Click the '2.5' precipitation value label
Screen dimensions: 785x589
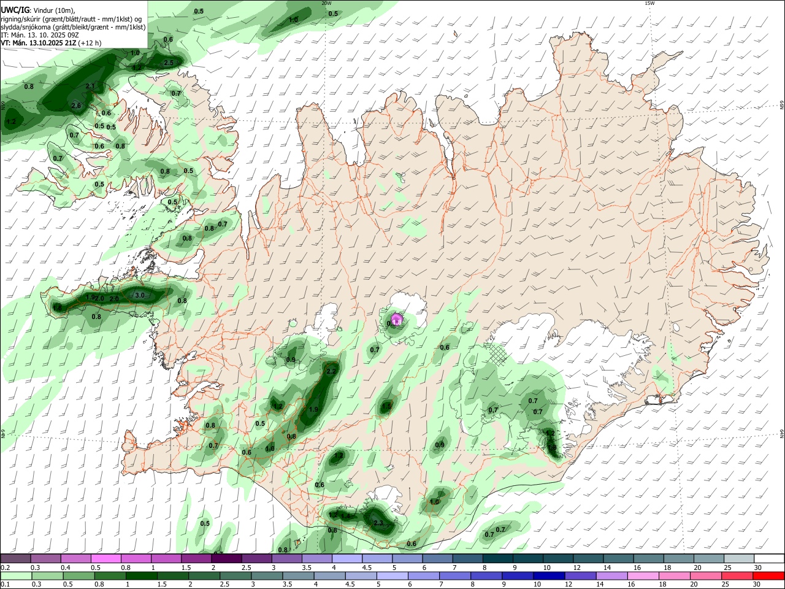pyautogui.click(x=169, y=63)
